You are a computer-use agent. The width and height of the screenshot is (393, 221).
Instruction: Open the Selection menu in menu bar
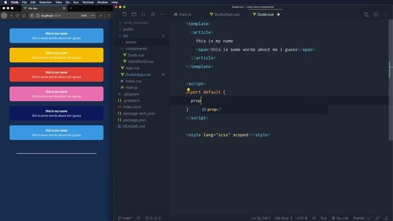pos(45,2)
